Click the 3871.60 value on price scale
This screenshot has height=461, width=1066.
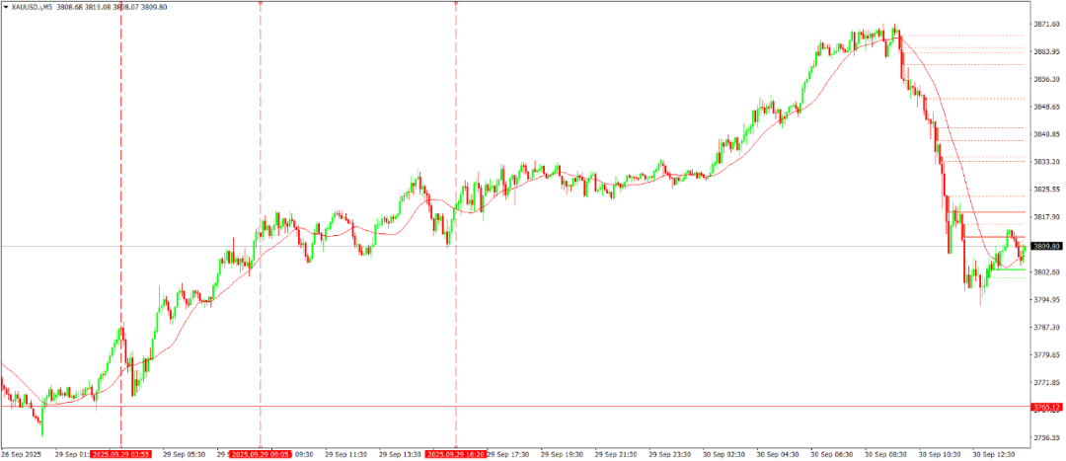[1045, 24]
